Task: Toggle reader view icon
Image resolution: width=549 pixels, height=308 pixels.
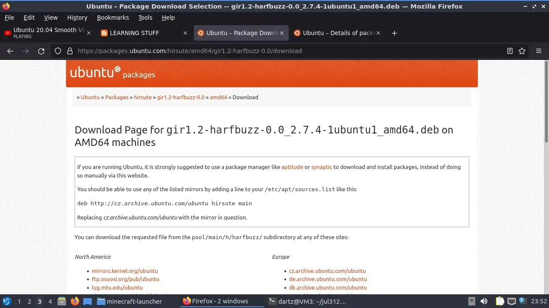Action: [510, 51]
